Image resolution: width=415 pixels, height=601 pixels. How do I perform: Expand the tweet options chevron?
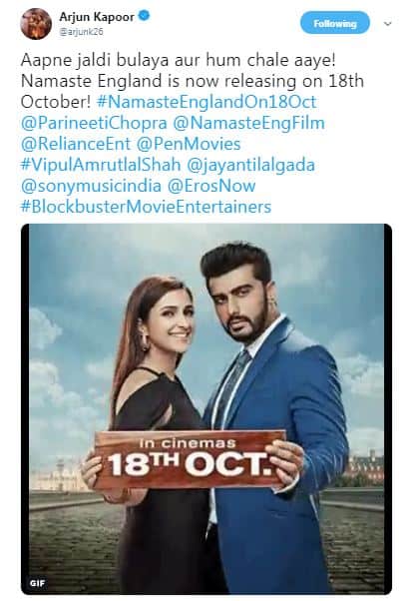pos(388,24)
